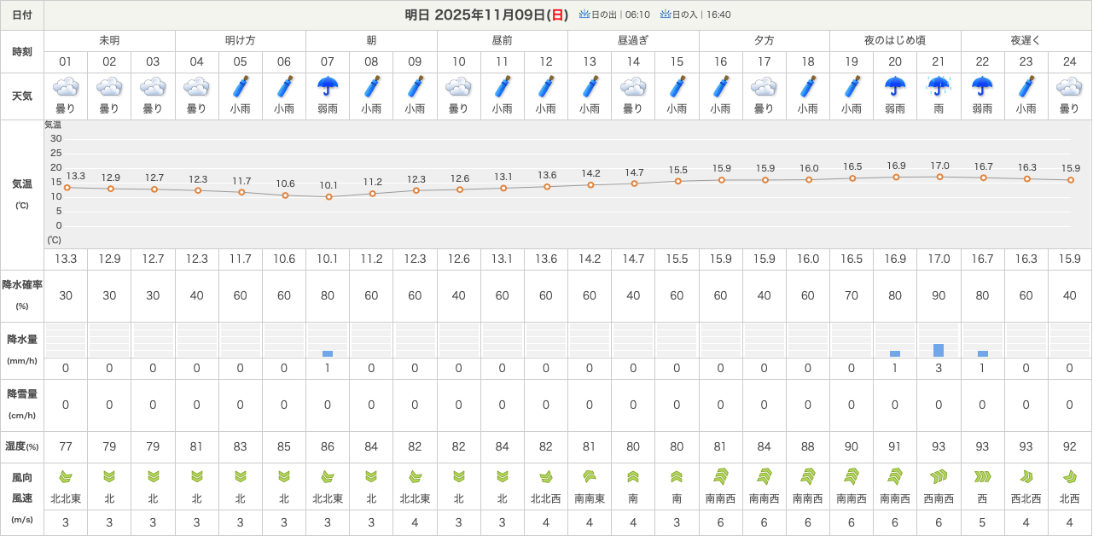Click the cloudy weather icon for hour 01

[66, 87]
